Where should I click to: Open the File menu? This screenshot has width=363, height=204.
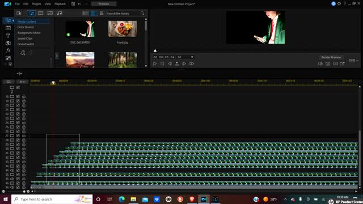(18, 4)
